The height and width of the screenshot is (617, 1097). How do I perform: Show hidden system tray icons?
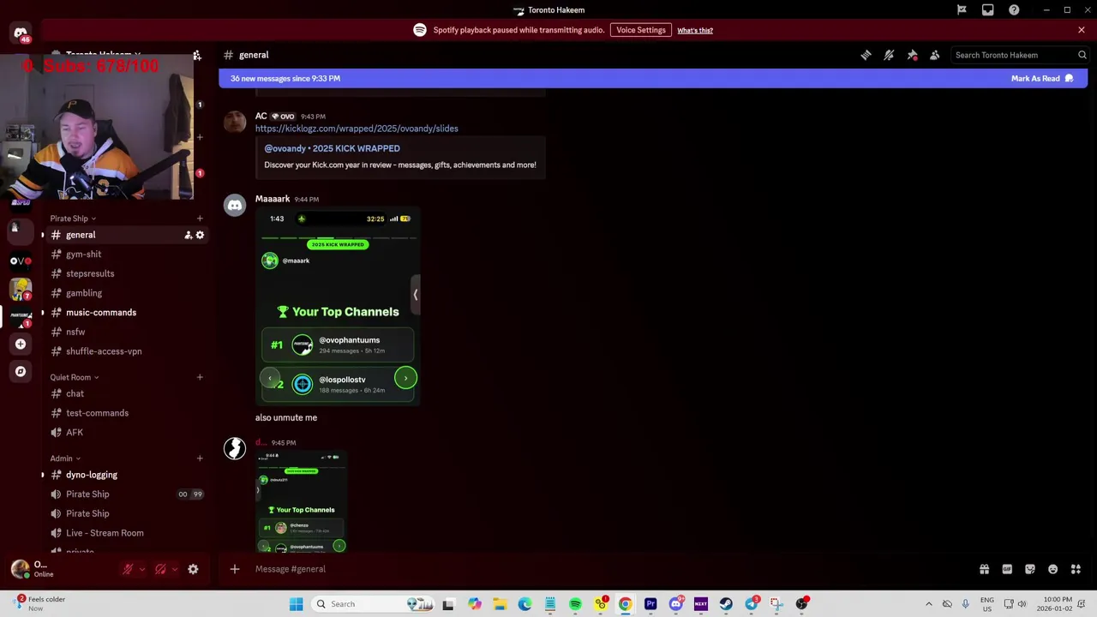click(929, 604)
